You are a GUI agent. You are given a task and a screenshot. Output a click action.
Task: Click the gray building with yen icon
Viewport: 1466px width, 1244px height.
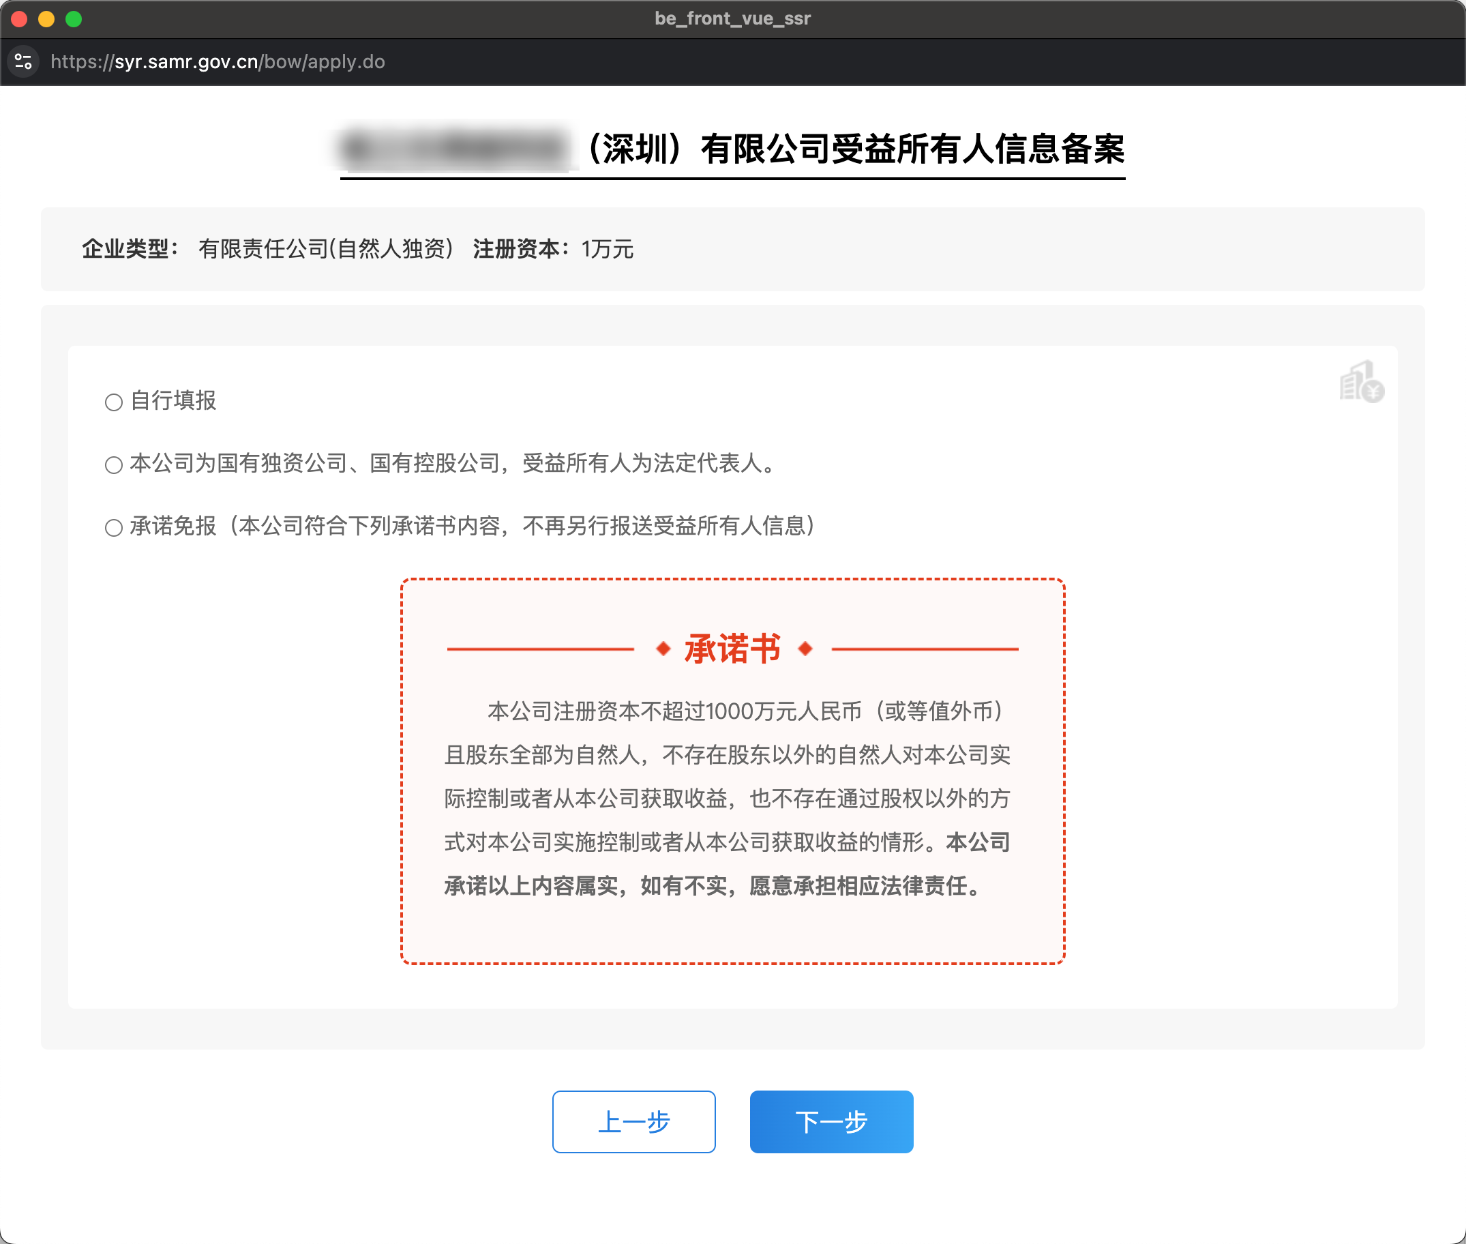tap(1361, 382)
